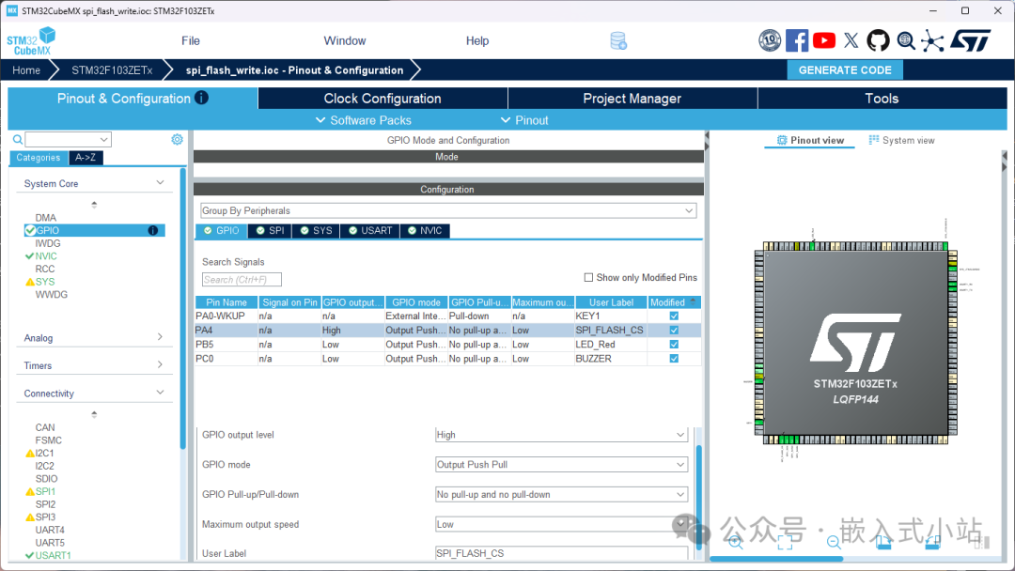Click the User Label field SPI_FLASH_CS
Screen dimensions: 1015x571
pyautogui.click(x=560, y=553)
